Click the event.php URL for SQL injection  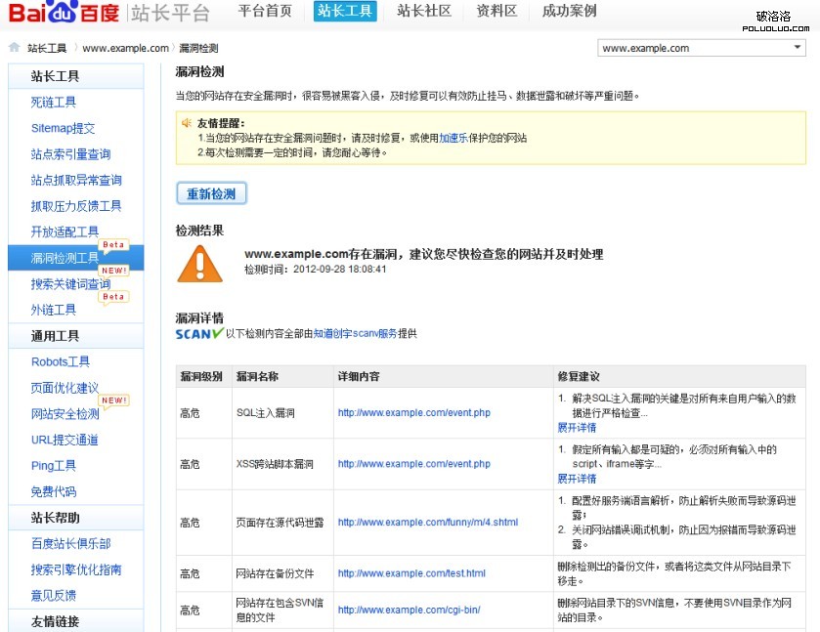tap(413, 413)
